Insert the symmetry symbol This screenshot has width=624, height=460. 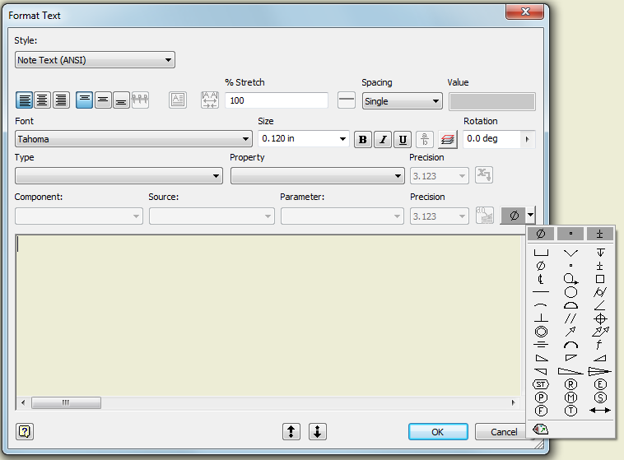click(x=541, y=345)
